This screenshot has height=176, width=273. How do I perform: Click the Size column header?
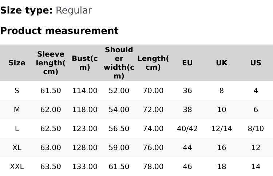pos(17,63)
